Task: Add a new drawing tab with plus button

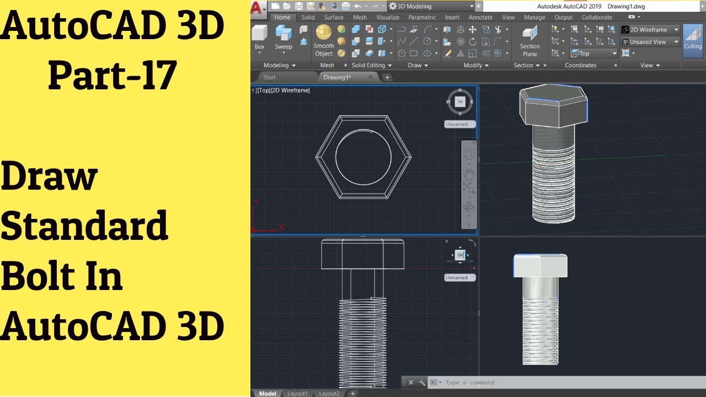Action: click(387, 77)
